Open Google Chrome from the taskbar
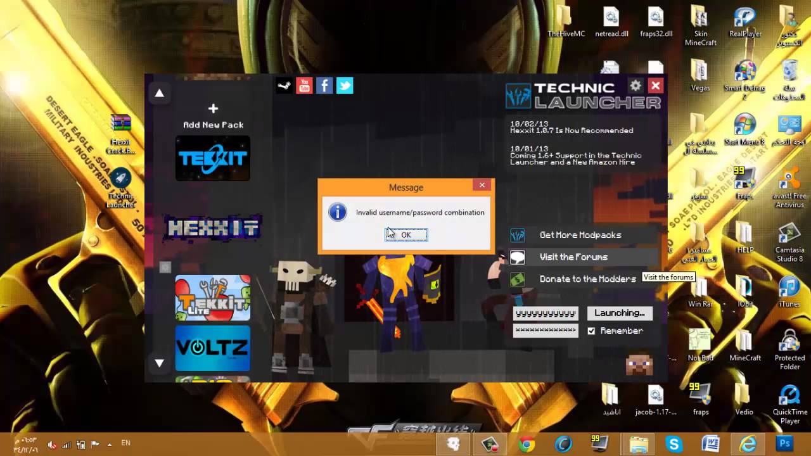The height and width of the screenshot is (456, 811). [x=527, y=444]
